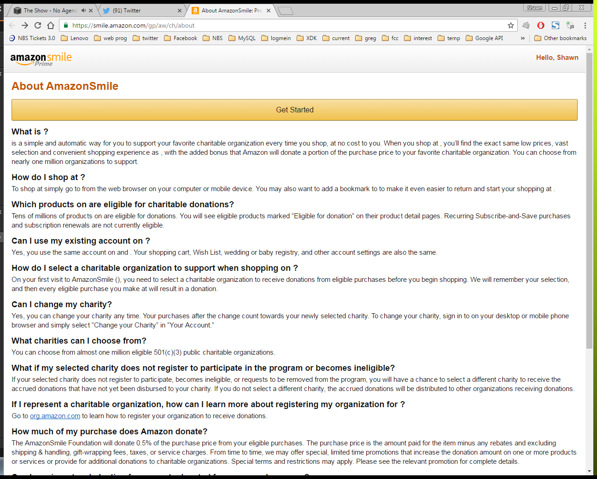
Task: Click the scrollbar down arrow
Action: click(x=589, y=471)
